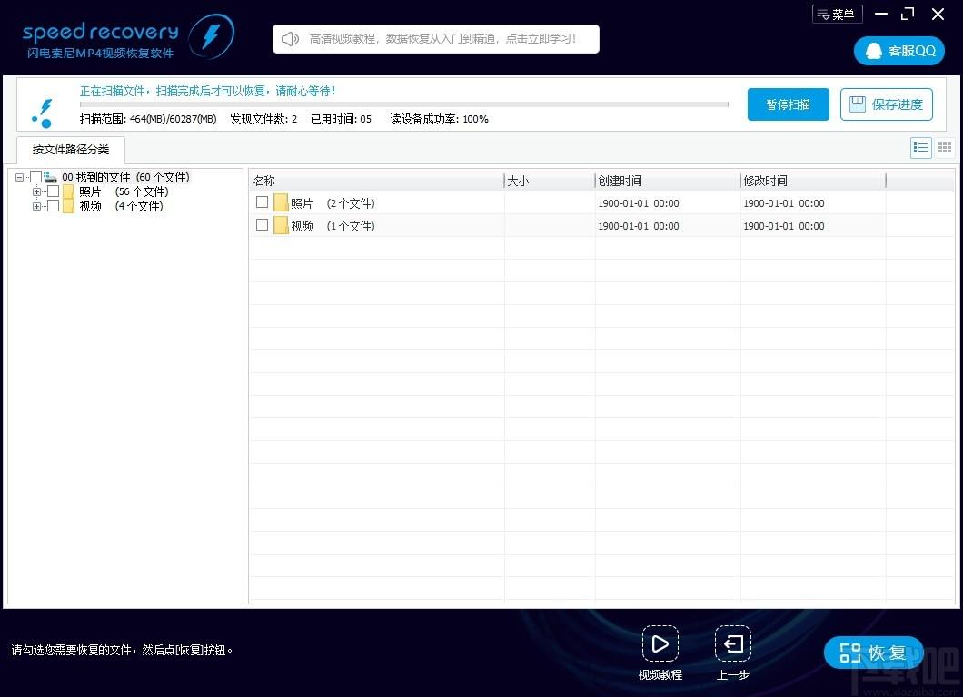
Task: Select the 按文件路径分类 tab
Action: 71,149
